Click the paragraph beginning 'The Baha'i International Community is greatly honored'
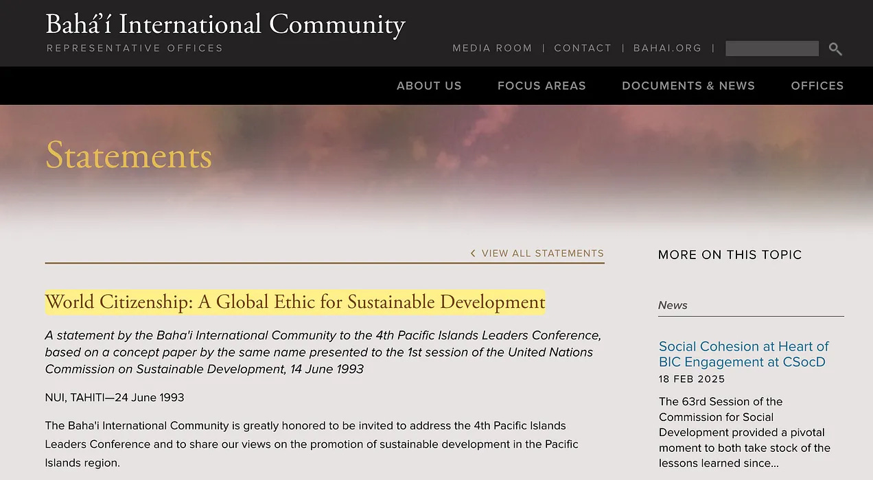Viewport: 873px width, 480px height. pyautogui.click(x=312, y=444)
